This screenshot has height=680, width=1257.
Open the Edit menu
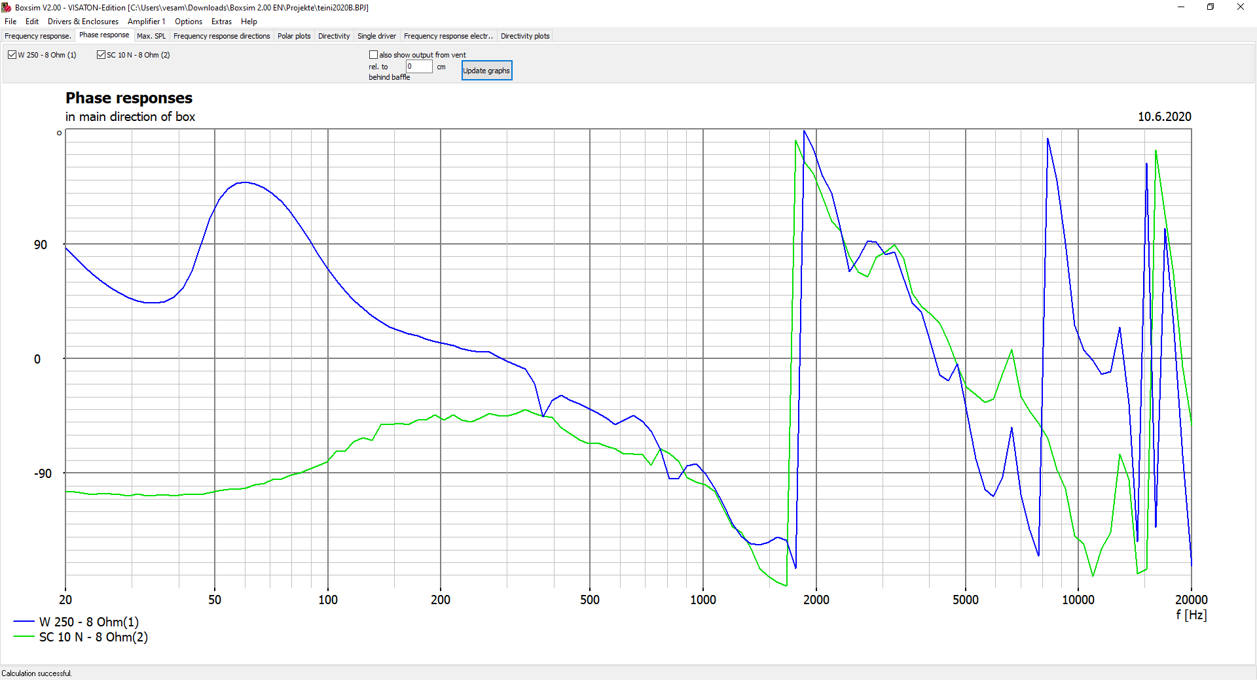[x=32, y=22]
